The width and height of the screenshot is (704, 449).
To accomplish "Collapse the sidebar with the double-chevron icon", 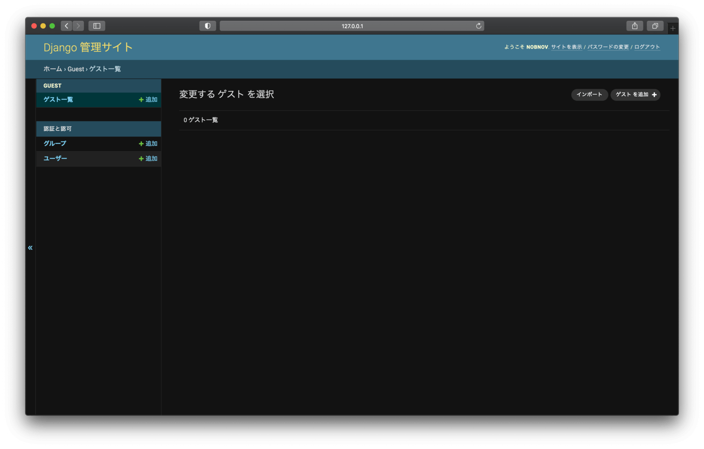I will click(x=30, y=248).
